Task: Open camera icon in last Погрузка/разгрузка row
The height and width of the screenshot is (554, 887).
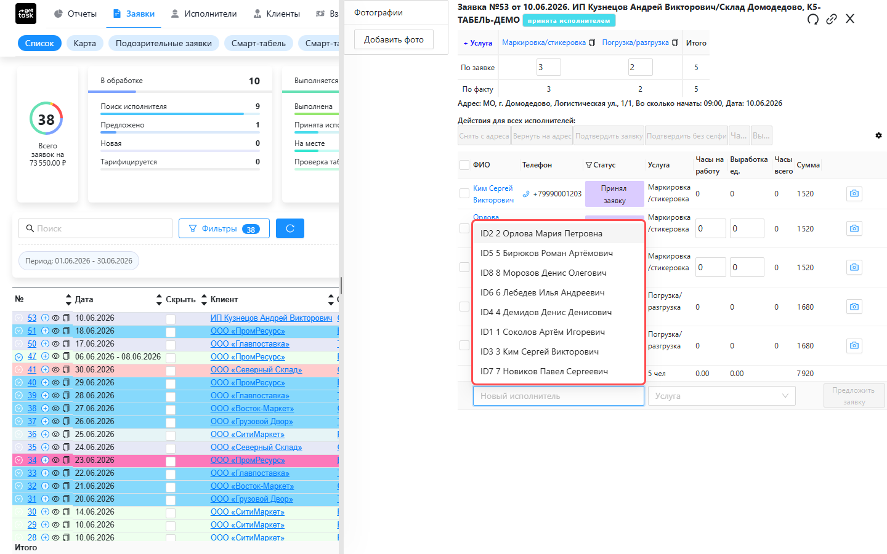Action: point(854,345)
